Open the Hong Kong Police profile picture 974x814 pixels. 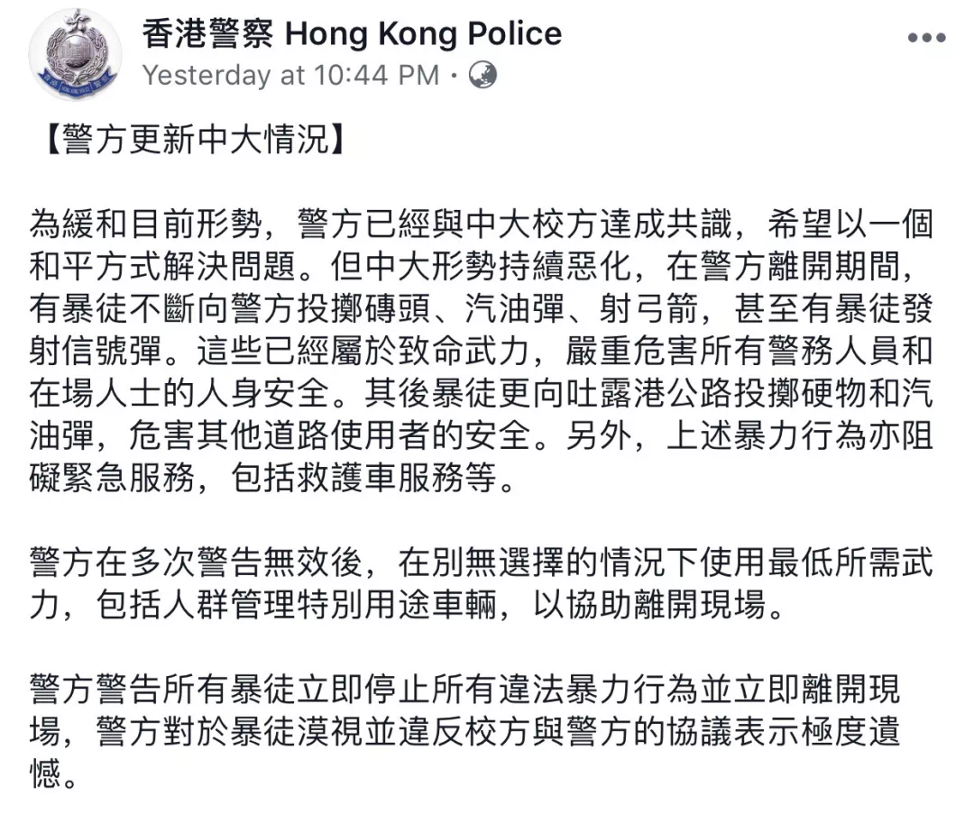click(75, 54)
